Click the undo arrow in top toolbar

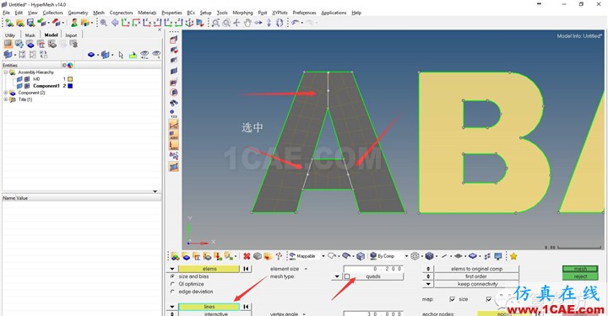click(296, 23)
